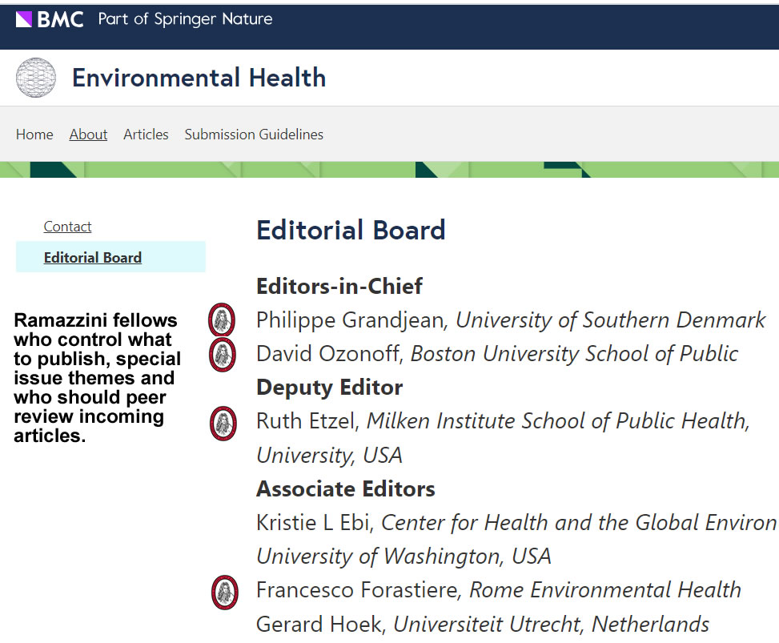Click the name Kristie L Ebi
This screenshot has width=779, height=643.
tap(314, 523)
